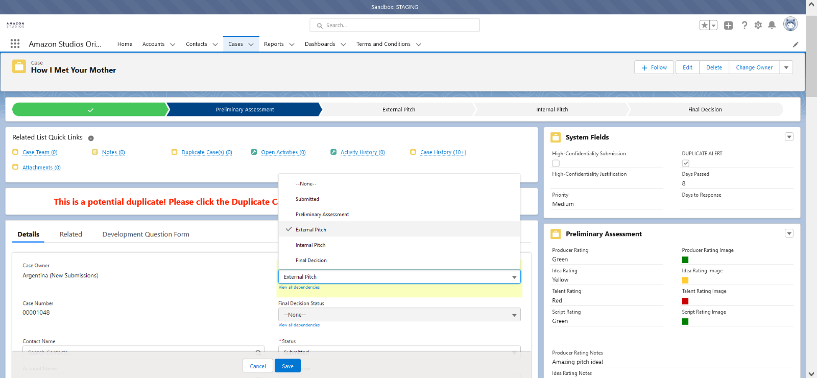817x378 pixels.
Task: Open the Final Decision Status dropdown
Action: [399, 315]
